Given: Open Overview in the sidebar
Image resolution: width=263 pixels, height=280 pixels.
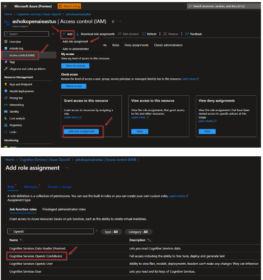Looking at the screenshot, I should point(15,42).
